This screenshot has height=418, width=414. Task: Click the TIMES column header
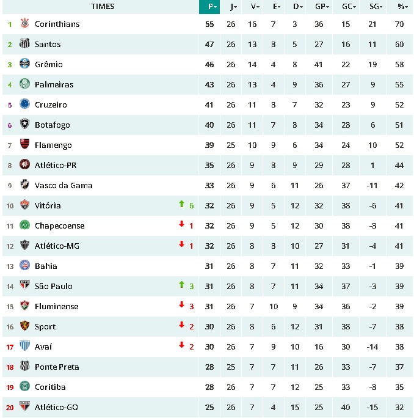click(102, 7)
